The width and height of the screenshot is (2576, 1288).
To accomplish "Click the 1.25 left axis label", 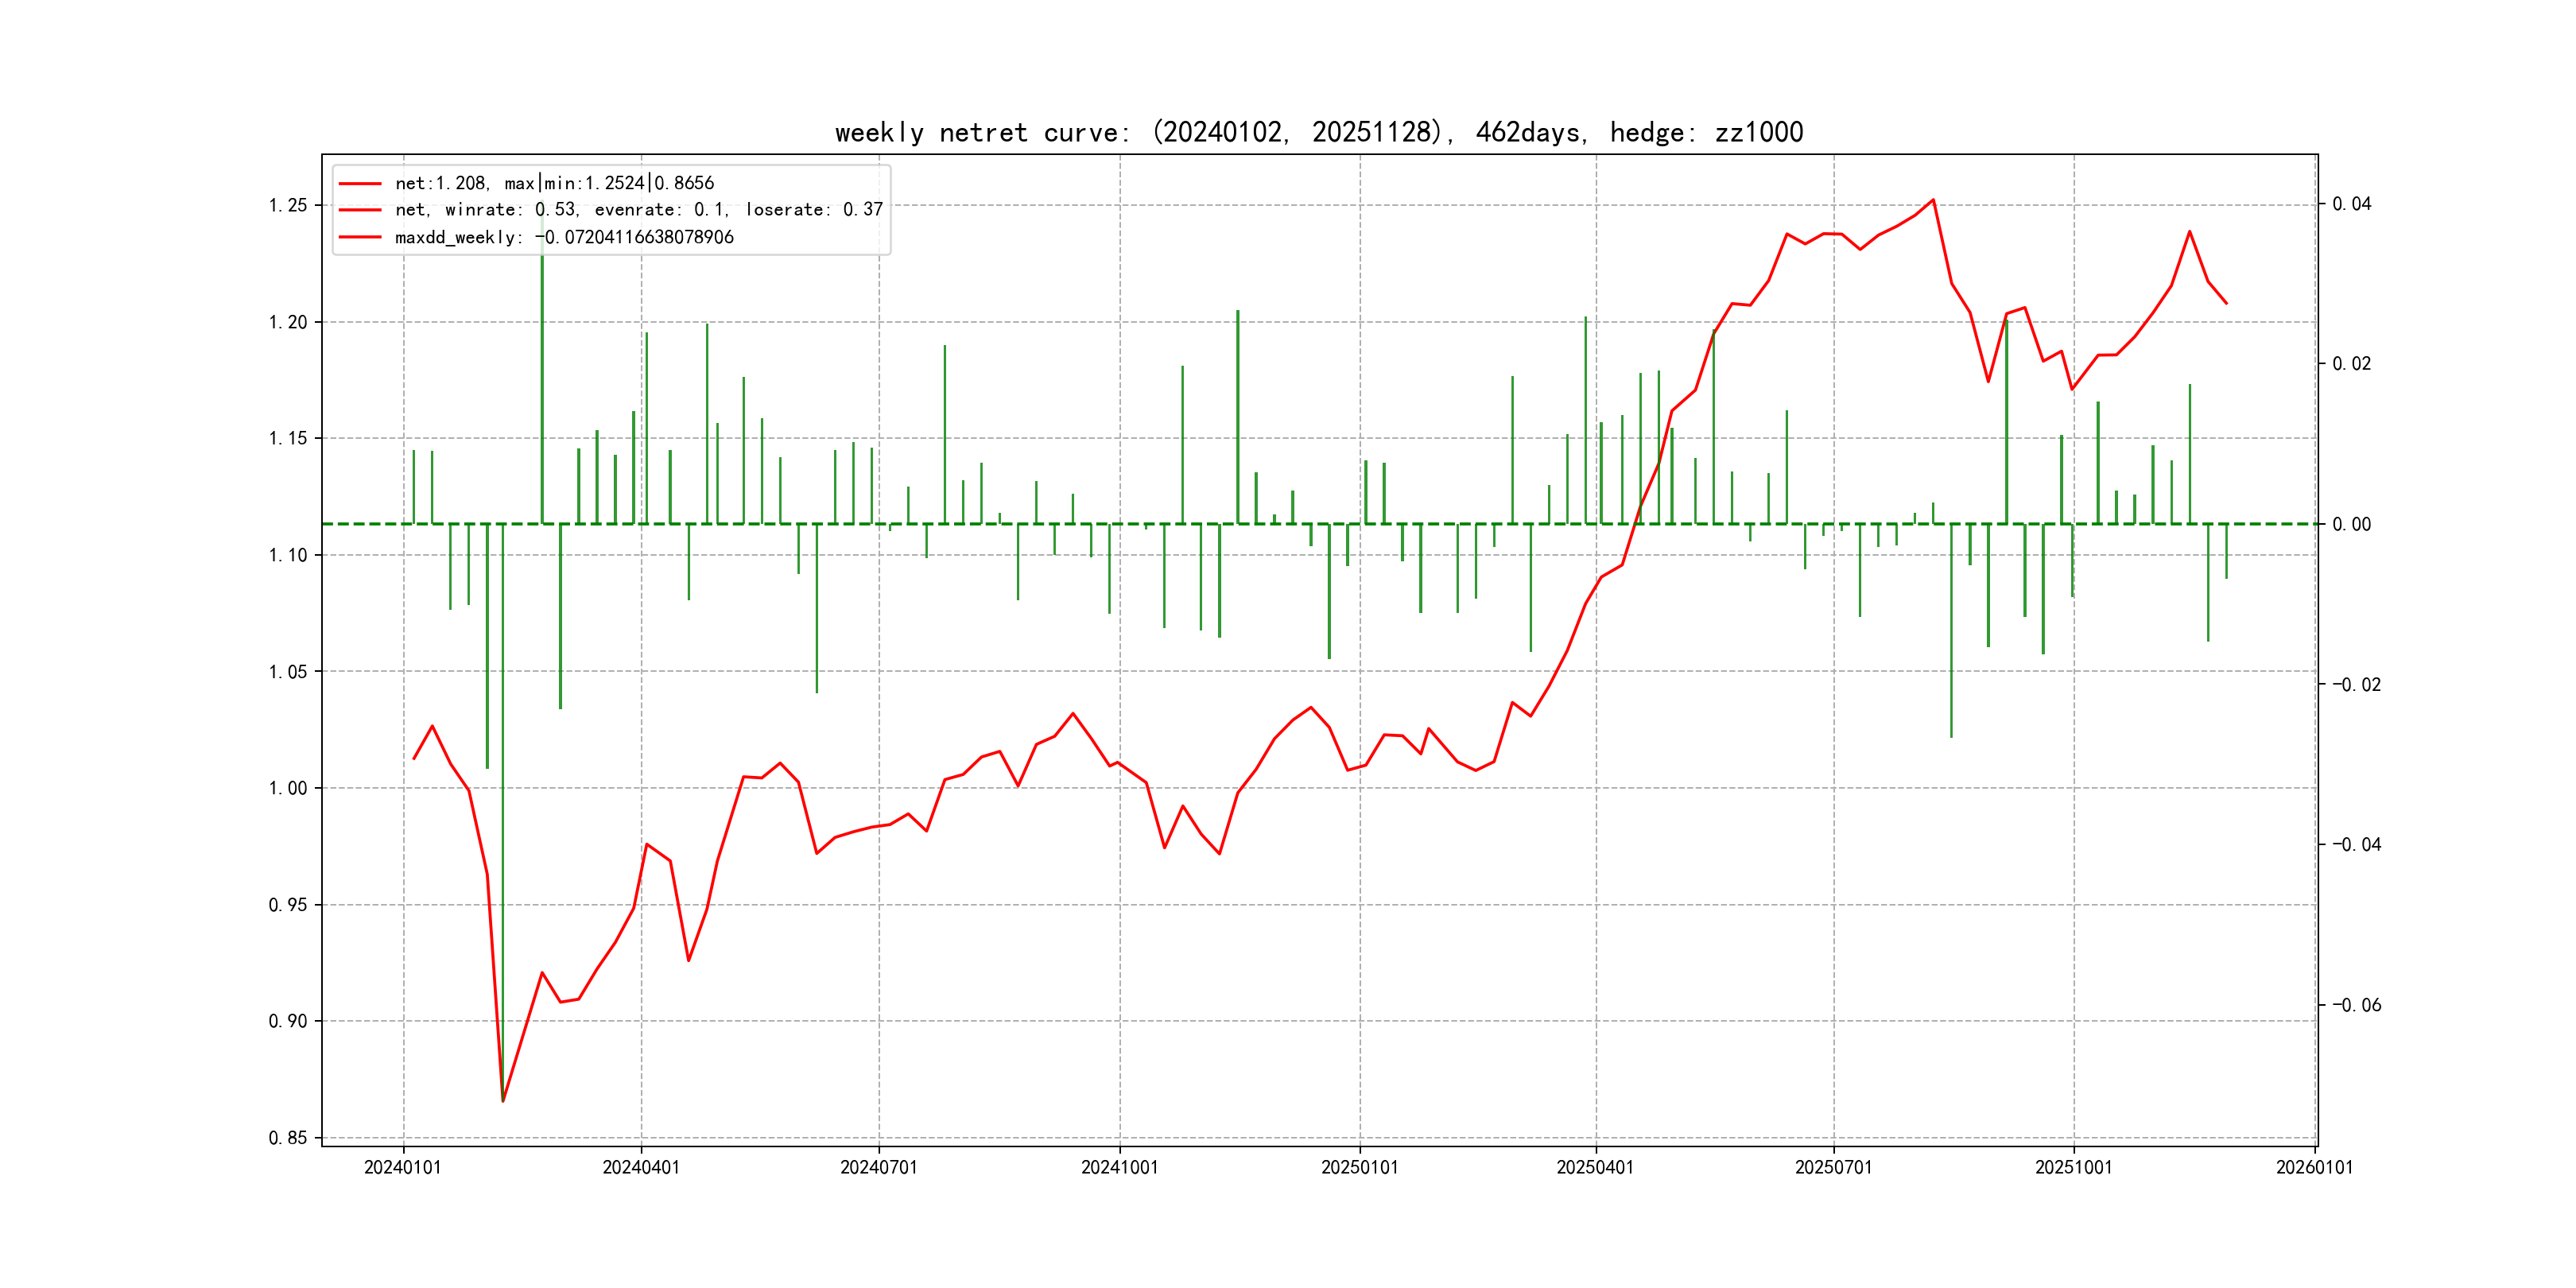I will pyautogui.click(x=288, y=206).
